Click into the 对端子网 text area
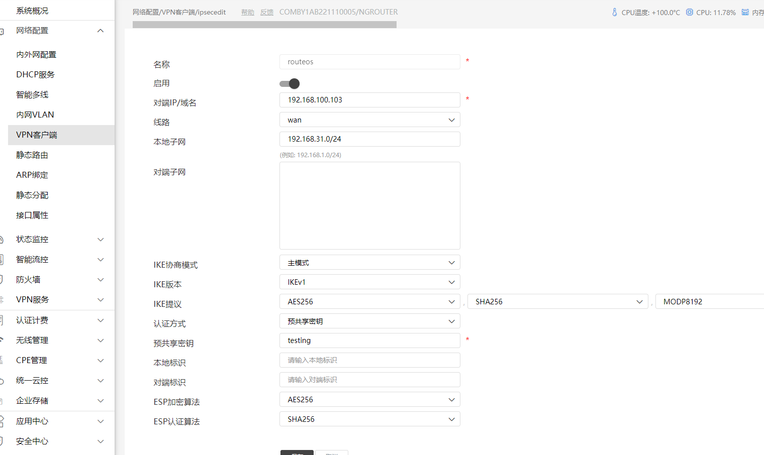This screenshot has width=764, height=455. click(x=369, y=205)
